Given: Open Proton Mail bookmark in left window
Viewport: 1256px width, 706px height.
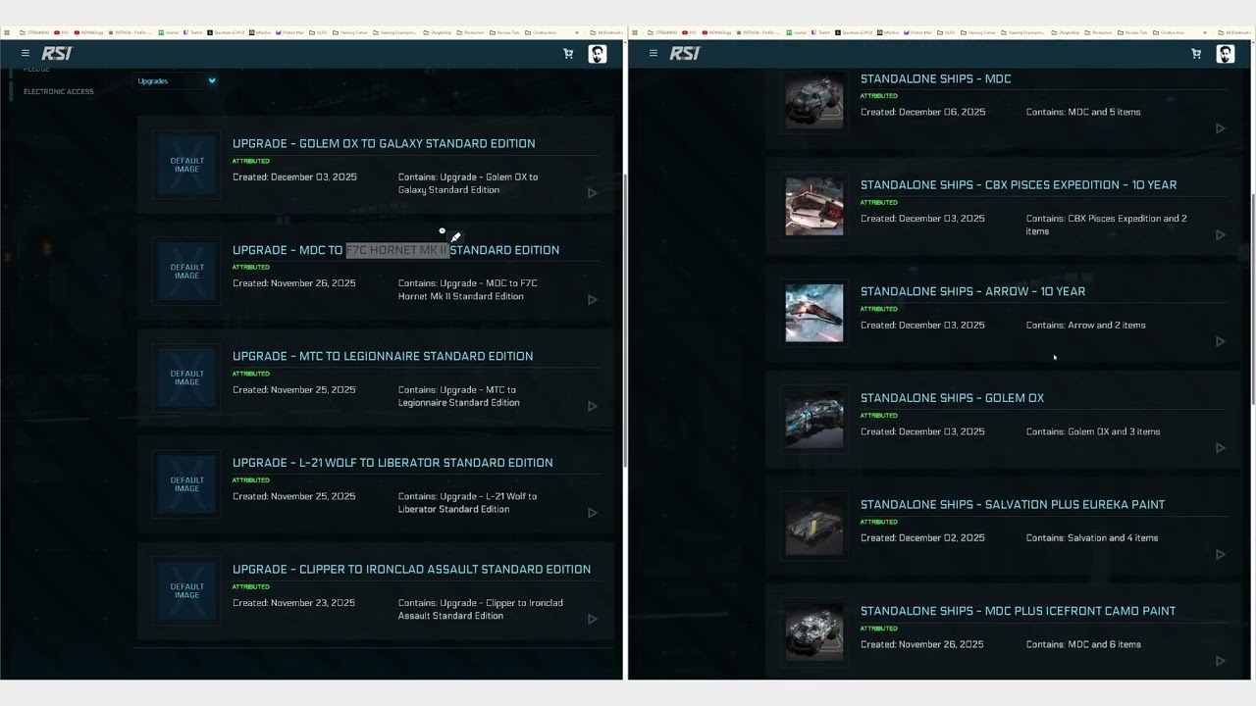Looking at the screenshot, I should [289, 32].
